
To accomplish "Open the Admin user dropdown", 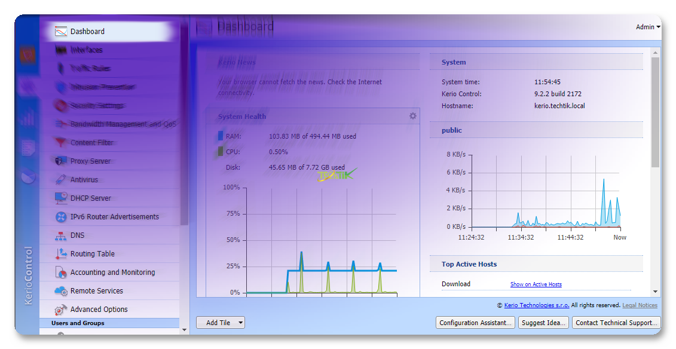I will [x=648, y=27].
